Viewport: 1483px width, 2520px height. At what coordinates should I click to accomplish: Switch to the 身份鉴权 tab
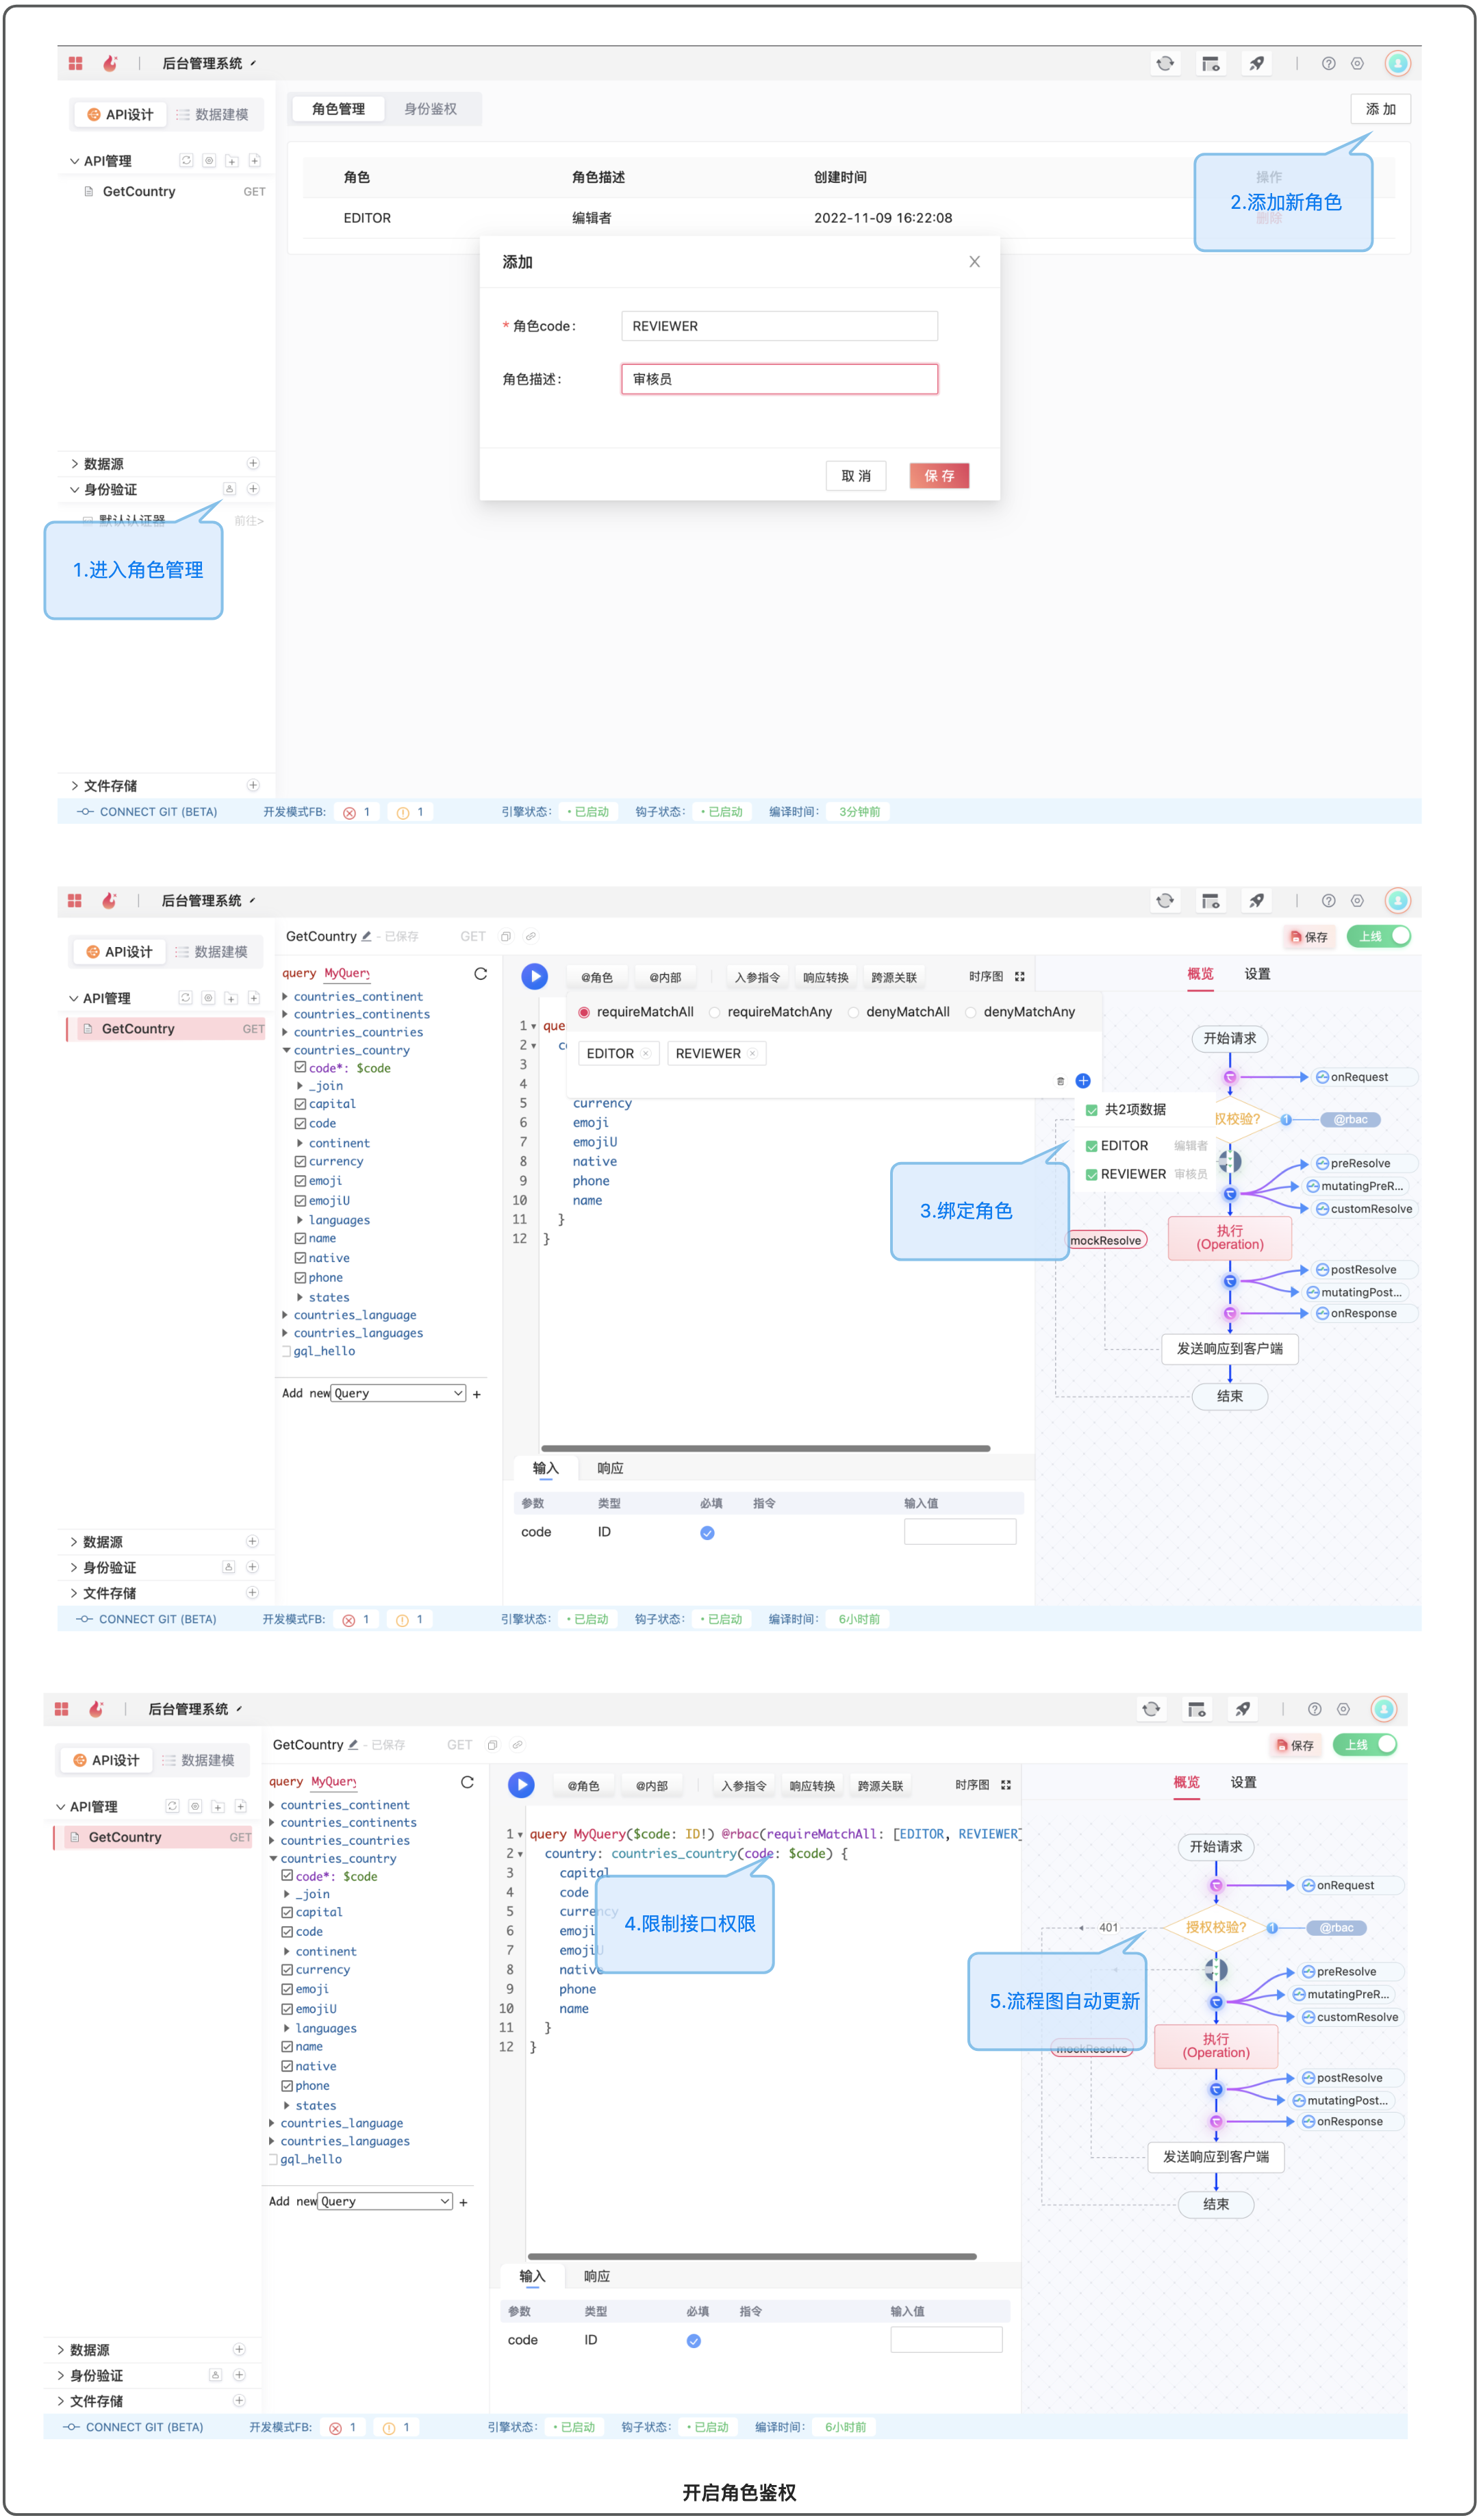click(x=430, y=109)
